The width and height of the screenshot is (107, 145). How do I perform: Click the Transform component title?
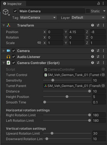pyautogui.click(x=26, y=25)
